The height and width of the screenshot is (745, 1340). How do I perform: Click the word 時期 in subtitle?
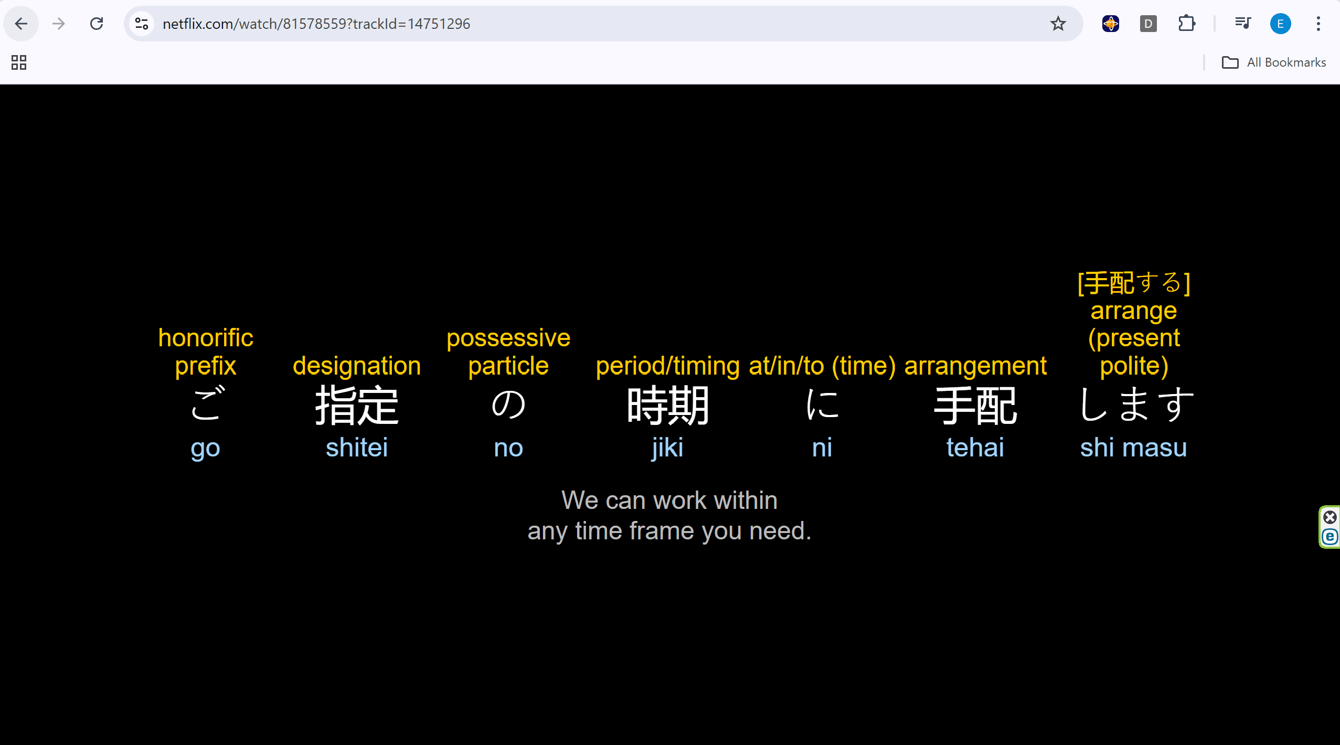(668, 405)
